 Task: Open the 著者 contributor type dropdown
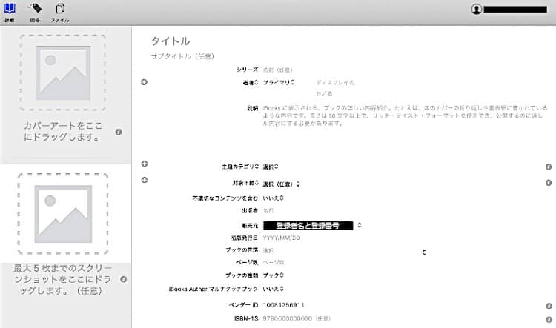(251, 82)
